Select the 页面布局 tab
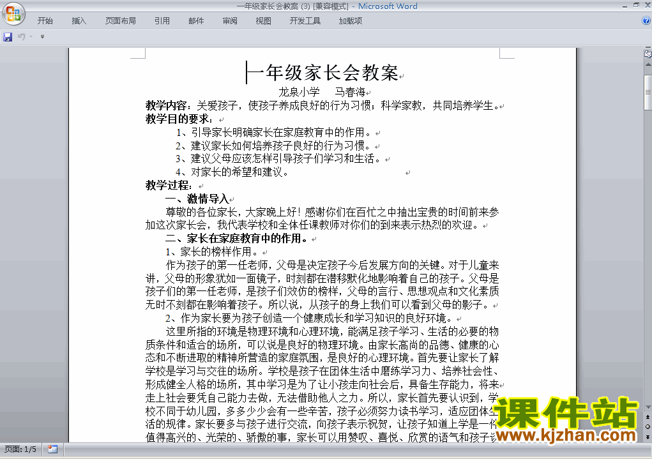 pyautogui.click(x=120, y=21)
